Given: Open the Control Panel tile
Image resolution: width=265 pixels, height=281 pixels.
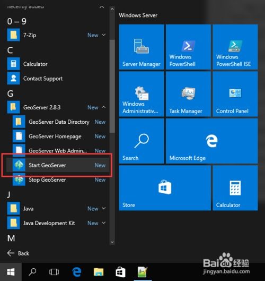Looking at the screenshot, I should coord(235,94).
